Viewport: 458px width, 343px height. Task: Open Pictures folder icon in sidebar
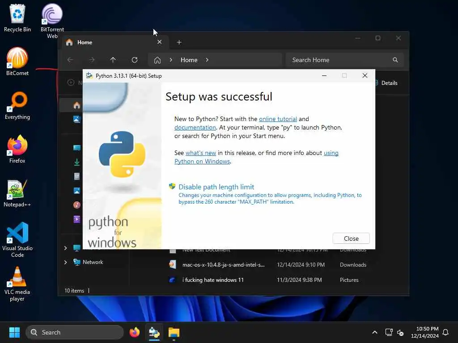point(77,190)
